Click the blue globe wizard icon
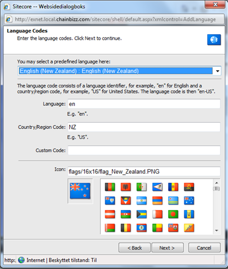 pyautogui.click(x=214, y=40)
